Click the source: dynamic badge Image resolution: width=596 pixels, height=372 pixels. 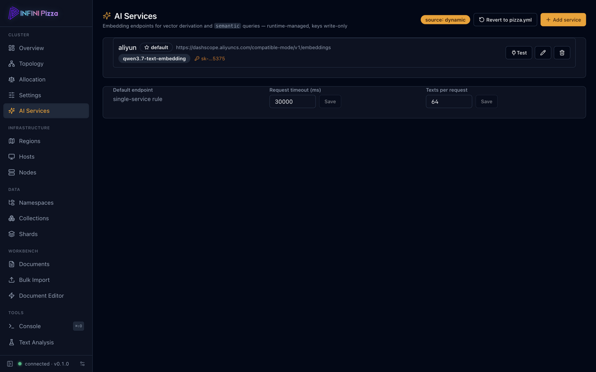pyautogui.click(x=445, y=20)
